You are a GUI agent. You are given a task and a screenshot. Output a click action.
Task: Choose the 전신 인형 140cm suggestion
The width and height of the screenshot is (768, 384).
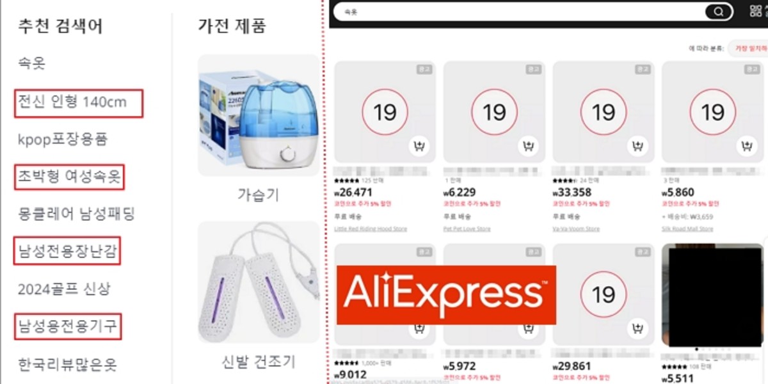[72, 102]
